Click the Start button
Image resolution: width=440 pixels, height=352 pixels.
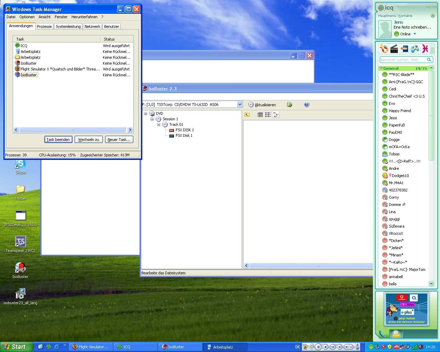16,347
